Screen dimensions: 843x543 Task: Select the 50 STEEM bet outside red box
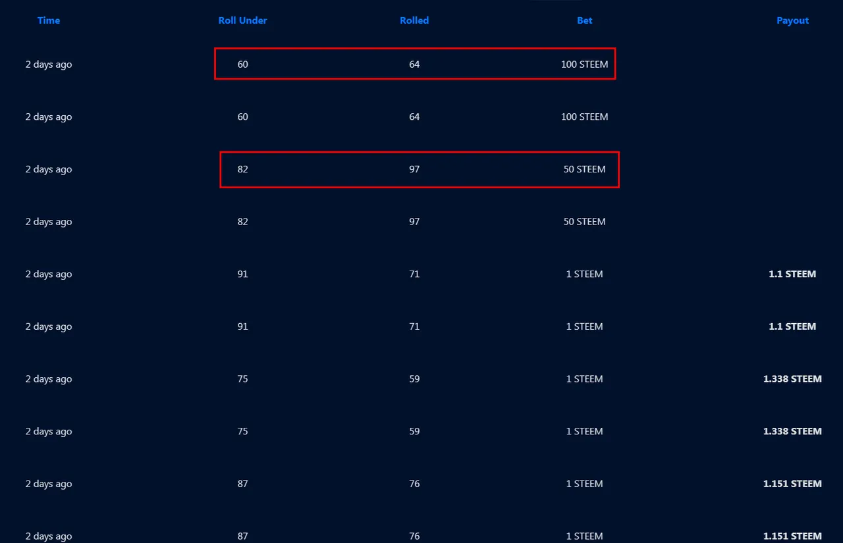coord(584,222)
